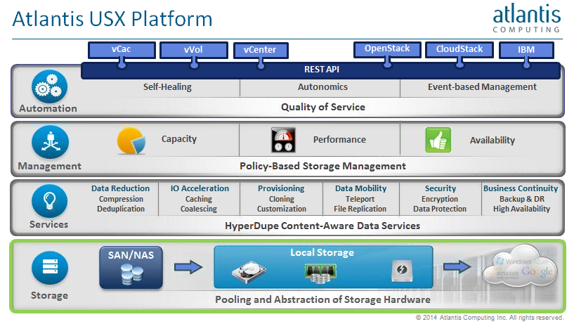Click the Deduplication entry
This screenshot has height=324, width=574.
[x=121, y=209]
